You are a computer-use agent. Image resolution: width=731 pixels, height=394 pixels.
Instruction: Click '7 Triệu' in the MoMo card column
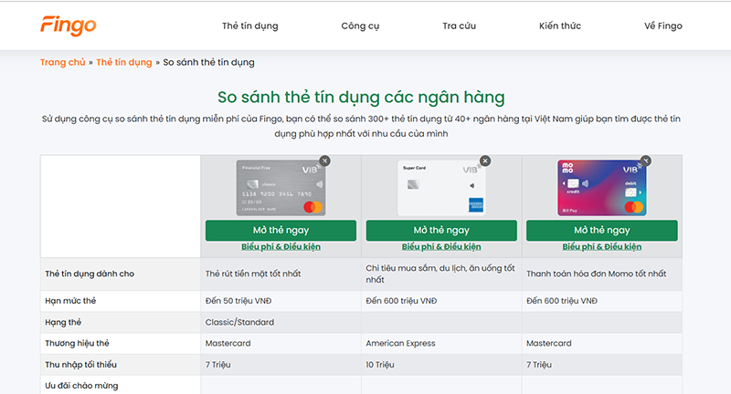coord(539,365)
